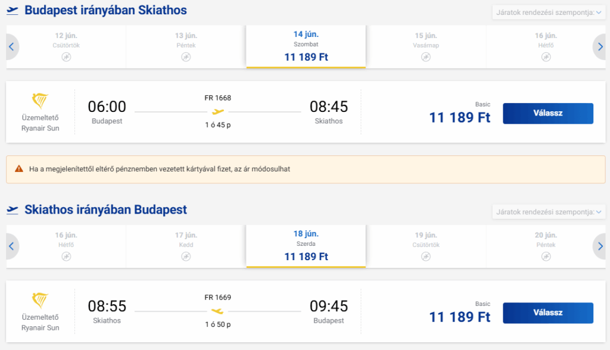610x350 pixels.
Task: Pick the 20 jún. Péntek return date
Action: [546, 246]
